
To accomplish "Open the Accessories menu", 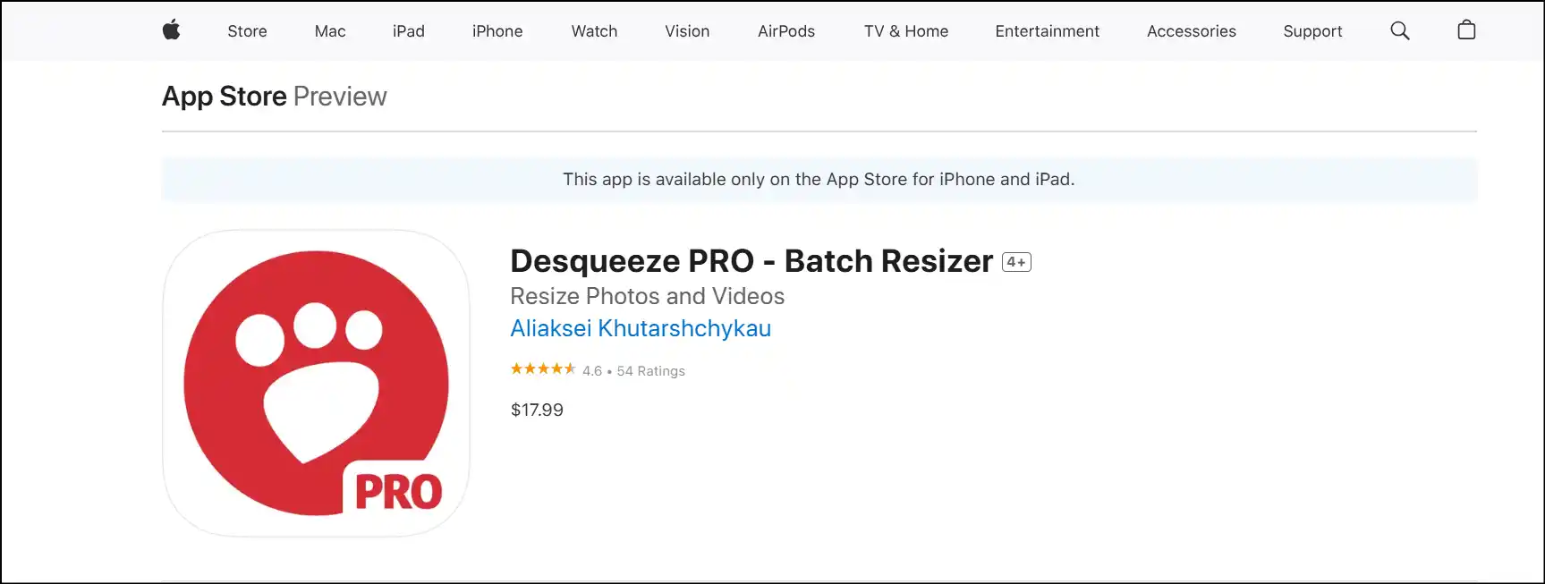I will click(x=1192, y=31).
